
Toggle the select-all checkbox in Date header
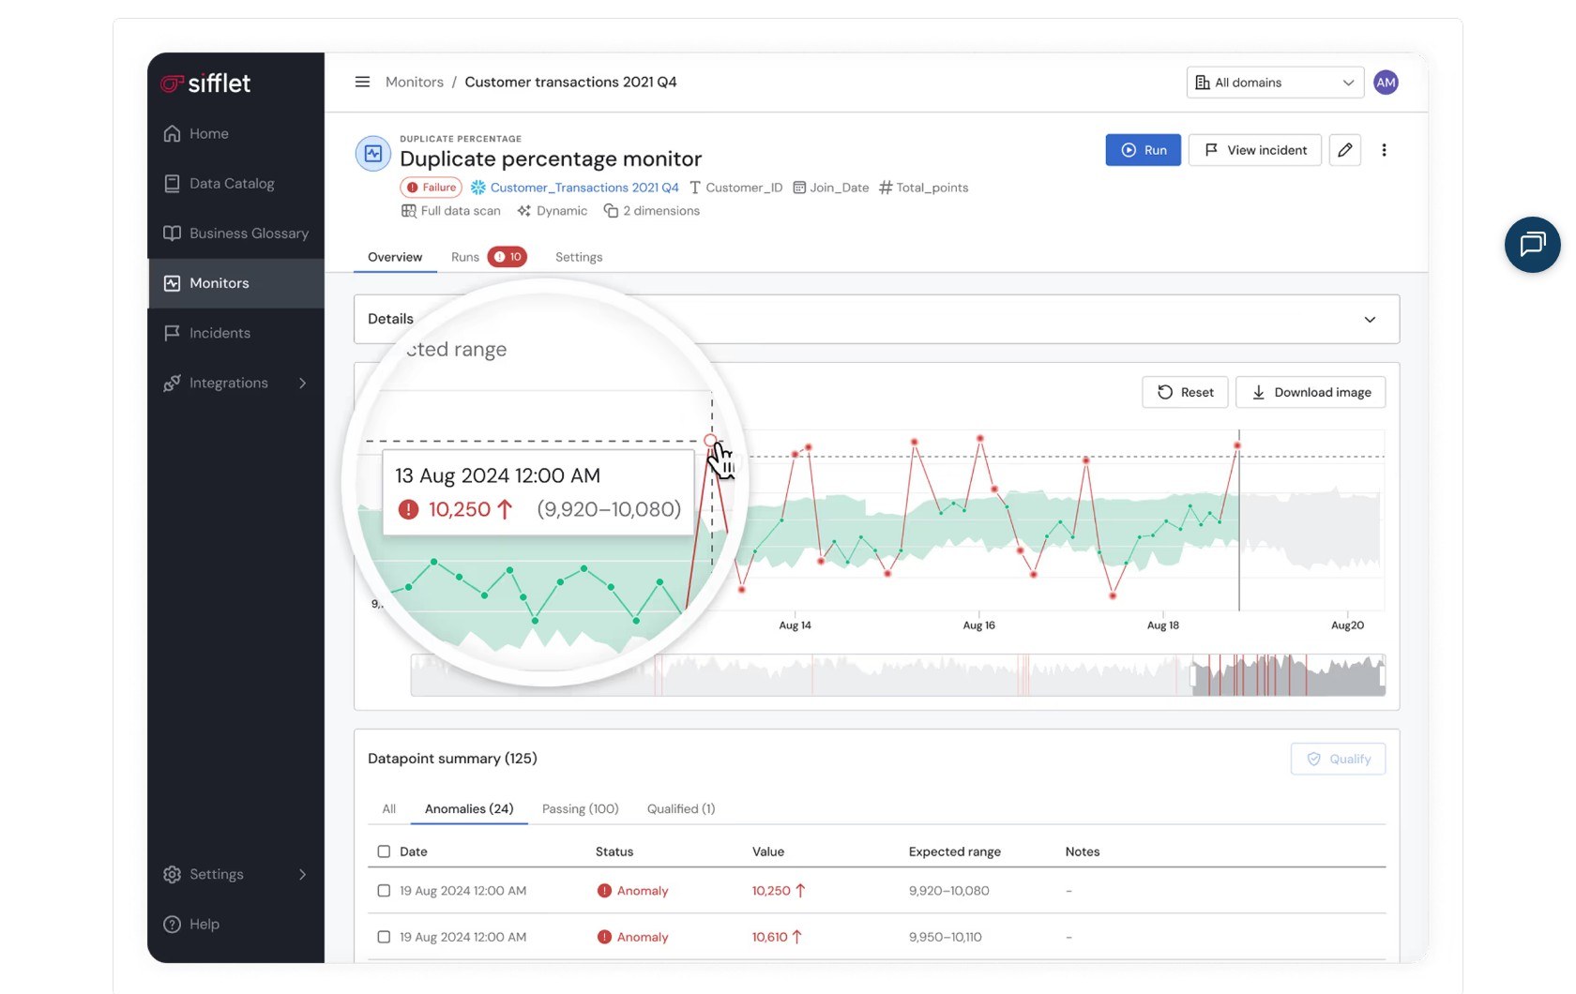pos(384,851)
